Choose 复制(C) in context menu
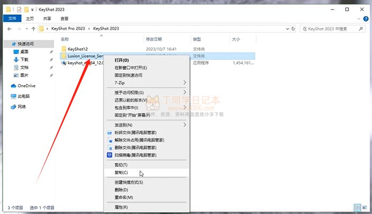Viewport: 372px width, 214px height. 121,172
